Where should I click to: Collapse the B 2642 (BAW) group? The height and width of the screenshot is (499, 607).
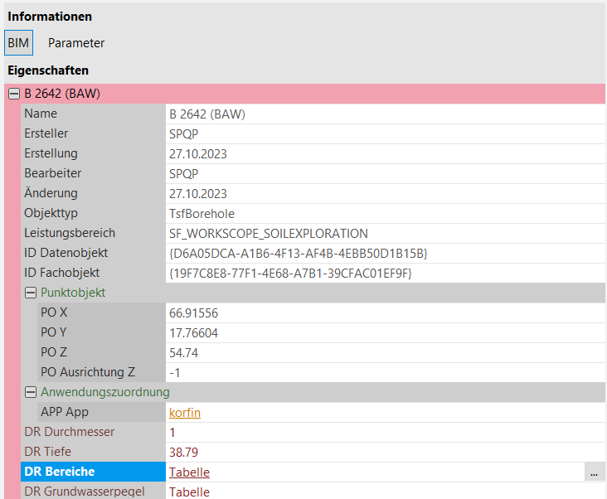(14, 94)
